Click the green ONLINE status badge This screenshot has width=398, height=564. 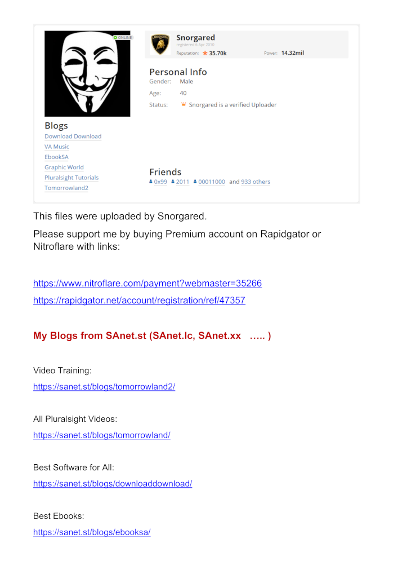(x=123, y=37)
